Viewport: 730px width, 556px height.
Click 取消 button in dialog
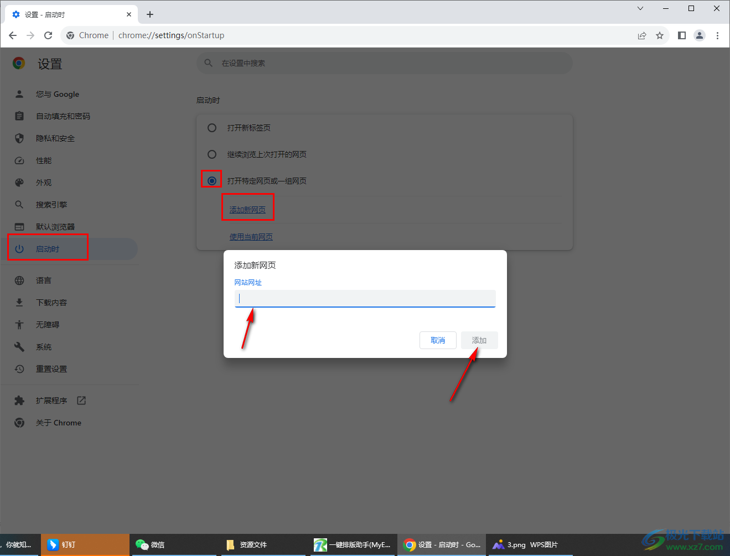[438, 340]
